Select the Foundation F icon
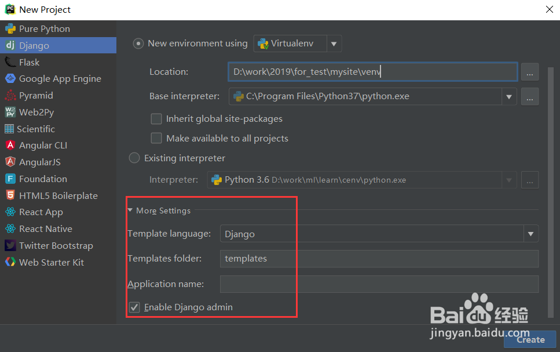The height and width of the screenshot is (352, 560). tap(10, 179)
